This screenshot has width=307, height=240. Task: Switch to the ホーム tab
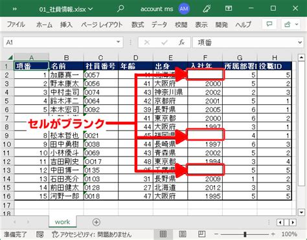tap(44, 25)
